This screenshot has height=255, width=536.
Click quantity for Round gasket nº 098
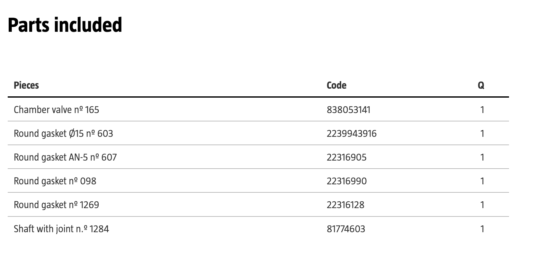(x=482, y=181)
